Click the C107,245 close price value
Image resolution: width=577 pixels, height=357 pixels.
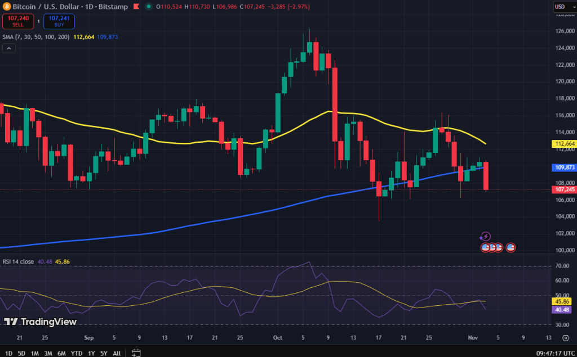tap(252, 7)
